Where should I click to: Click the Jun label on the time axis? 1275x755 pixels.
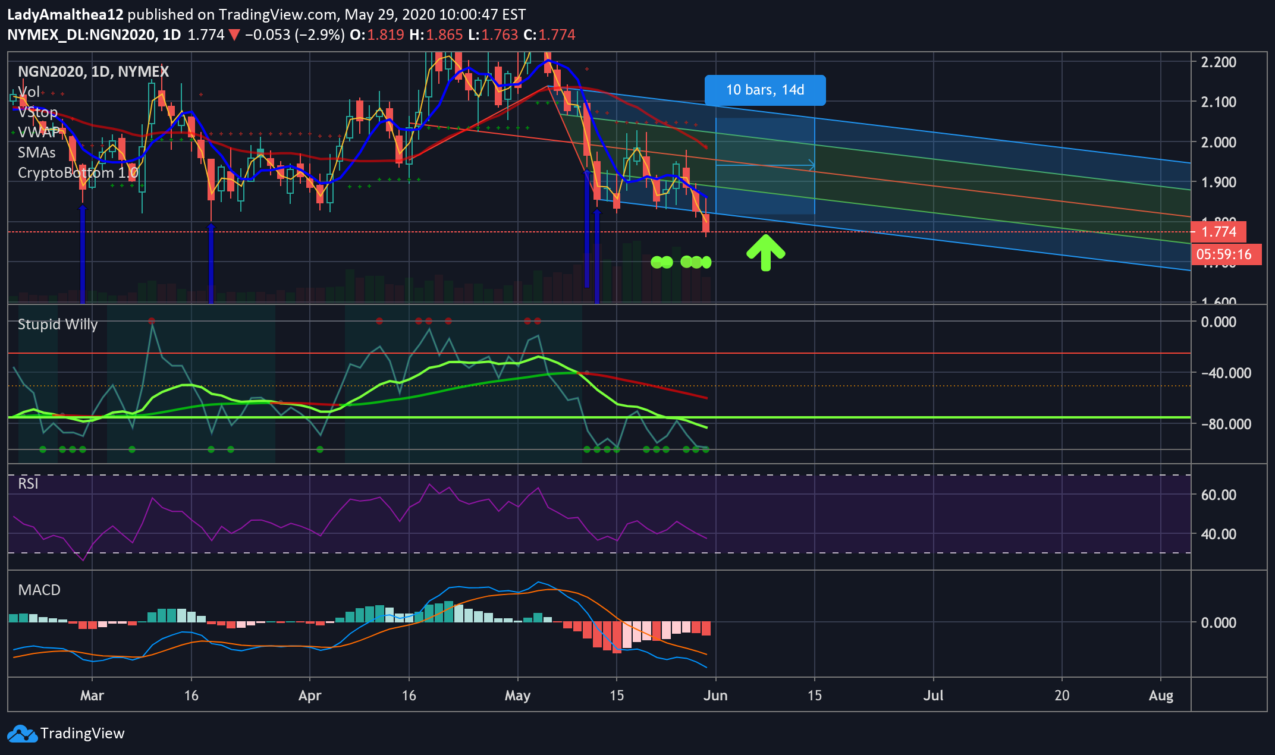click(x=715, y=695)
